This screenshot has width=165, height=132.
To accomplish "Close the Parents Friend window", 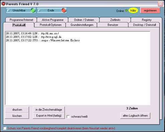I will click(160, 4).
